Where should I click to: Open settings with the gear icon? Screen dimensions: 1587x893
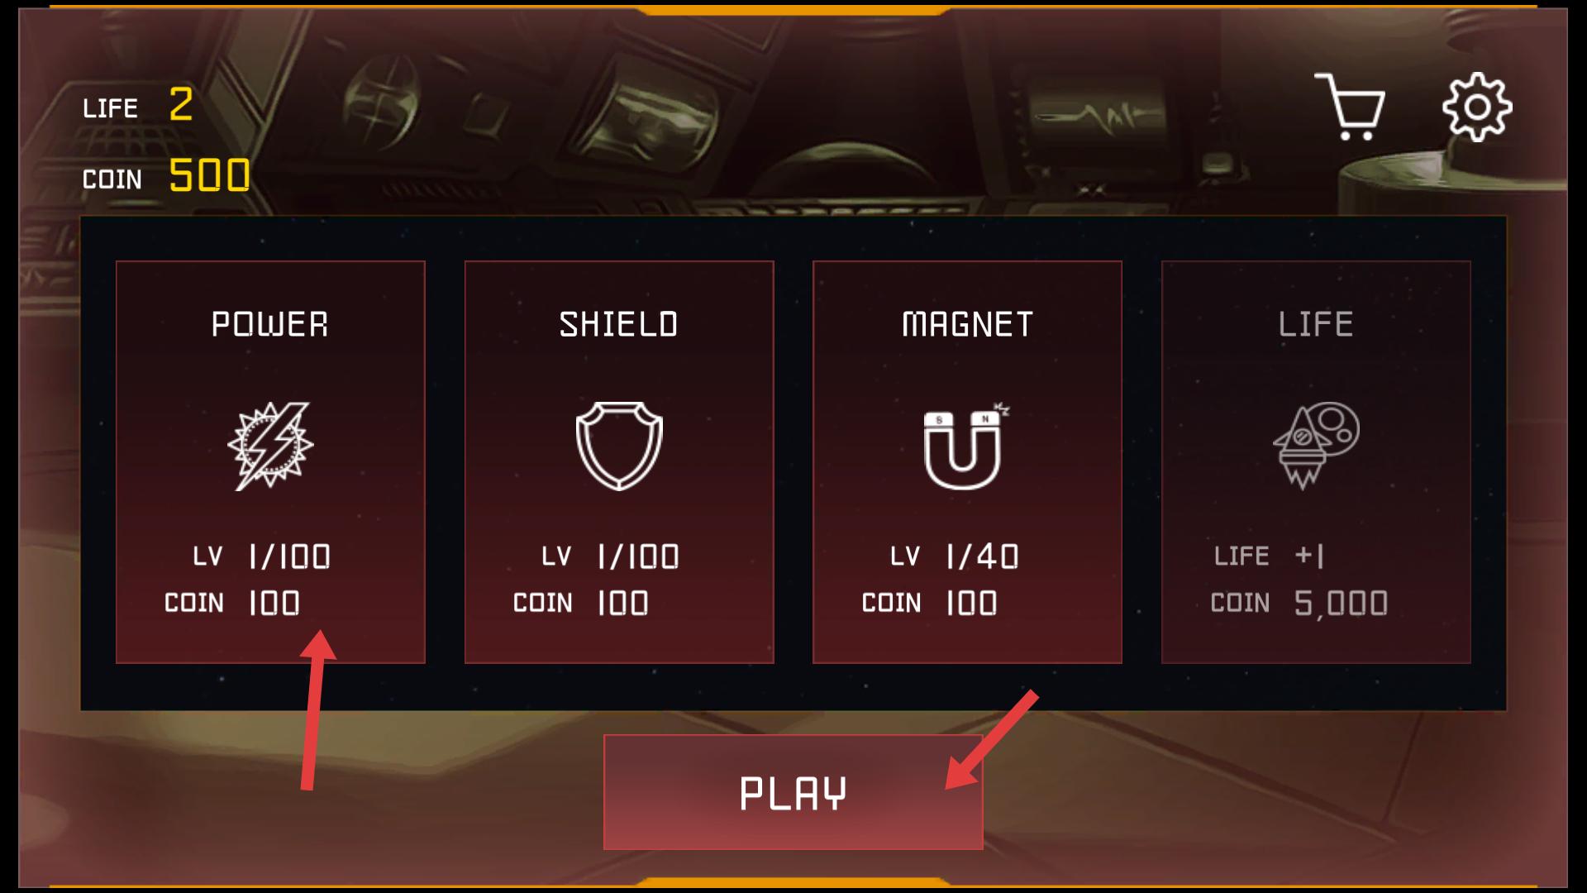(1477, 107)
